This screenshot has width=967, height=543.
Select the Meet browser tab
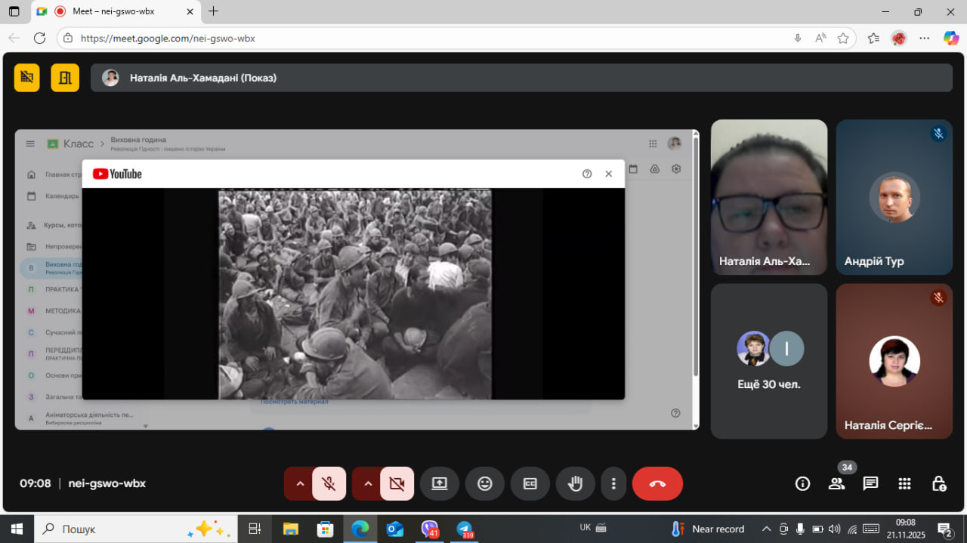coord(113,11)
